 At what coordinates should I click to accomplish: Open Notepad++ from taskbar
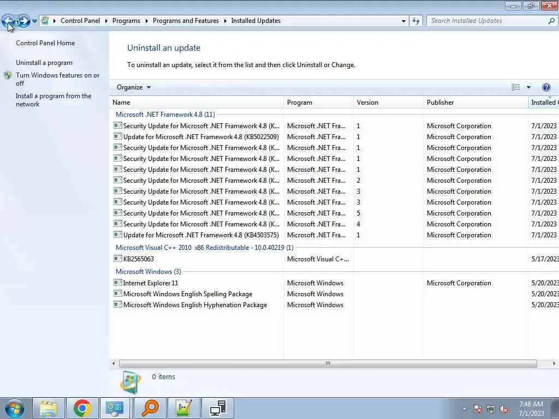[184, 408]
